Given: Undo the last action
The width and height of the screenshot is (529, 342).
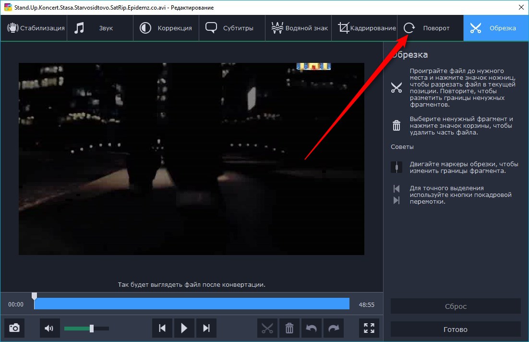Looking at the screenshot, I should [x=312, y=329].
